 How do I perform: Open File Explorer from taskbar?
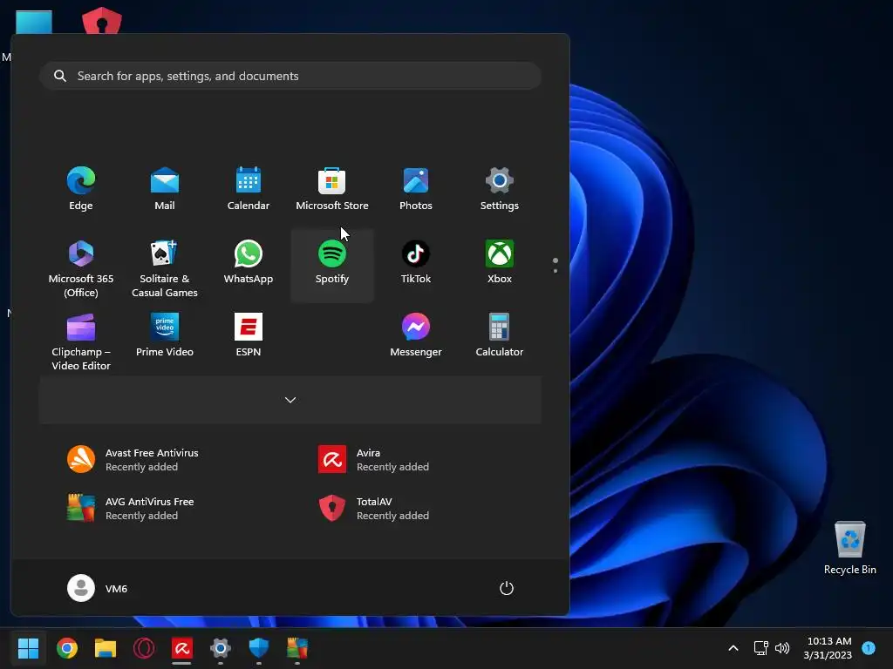pos(106,648)
